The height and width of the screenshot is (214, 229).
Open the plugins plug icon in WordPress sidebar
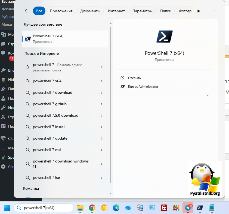point(3,89)
